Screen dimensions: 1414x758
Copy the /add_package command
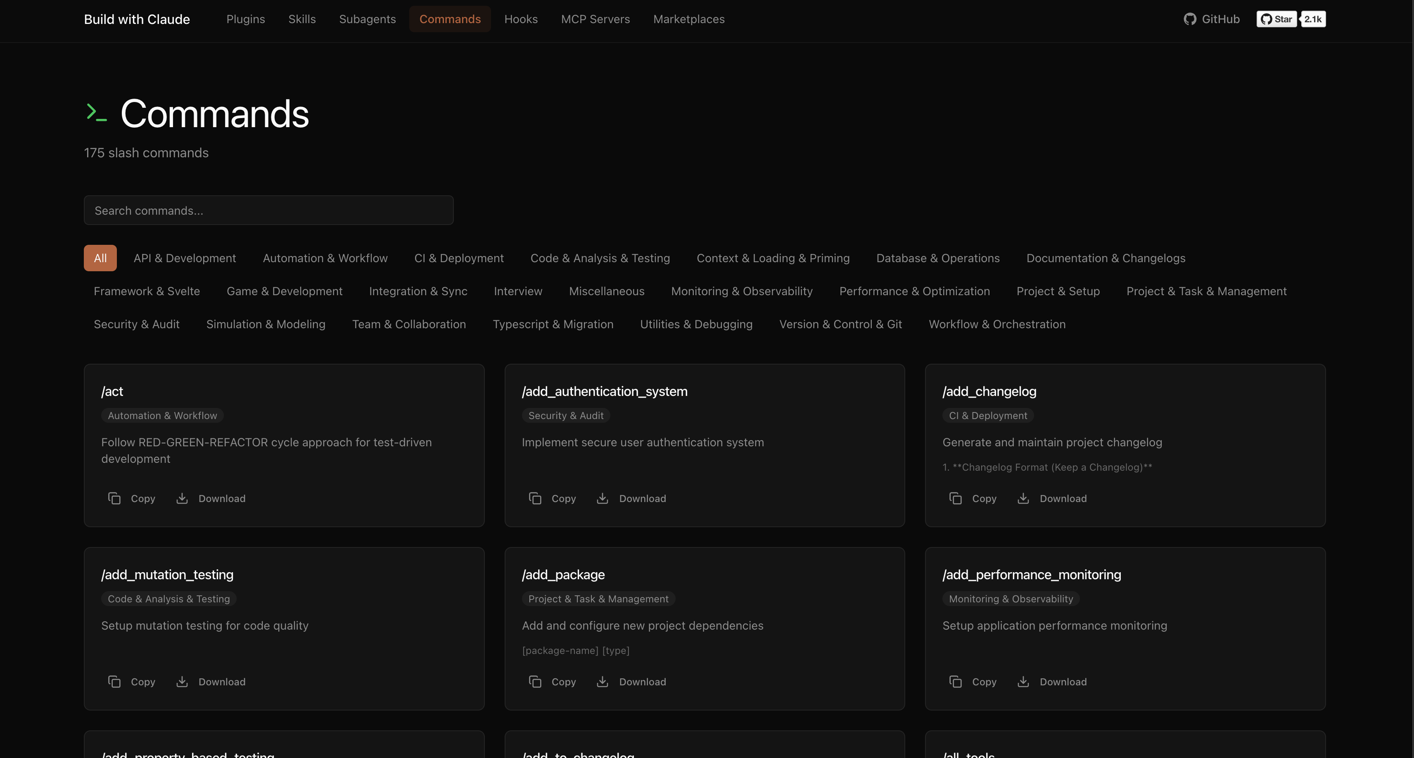[553, 681]
